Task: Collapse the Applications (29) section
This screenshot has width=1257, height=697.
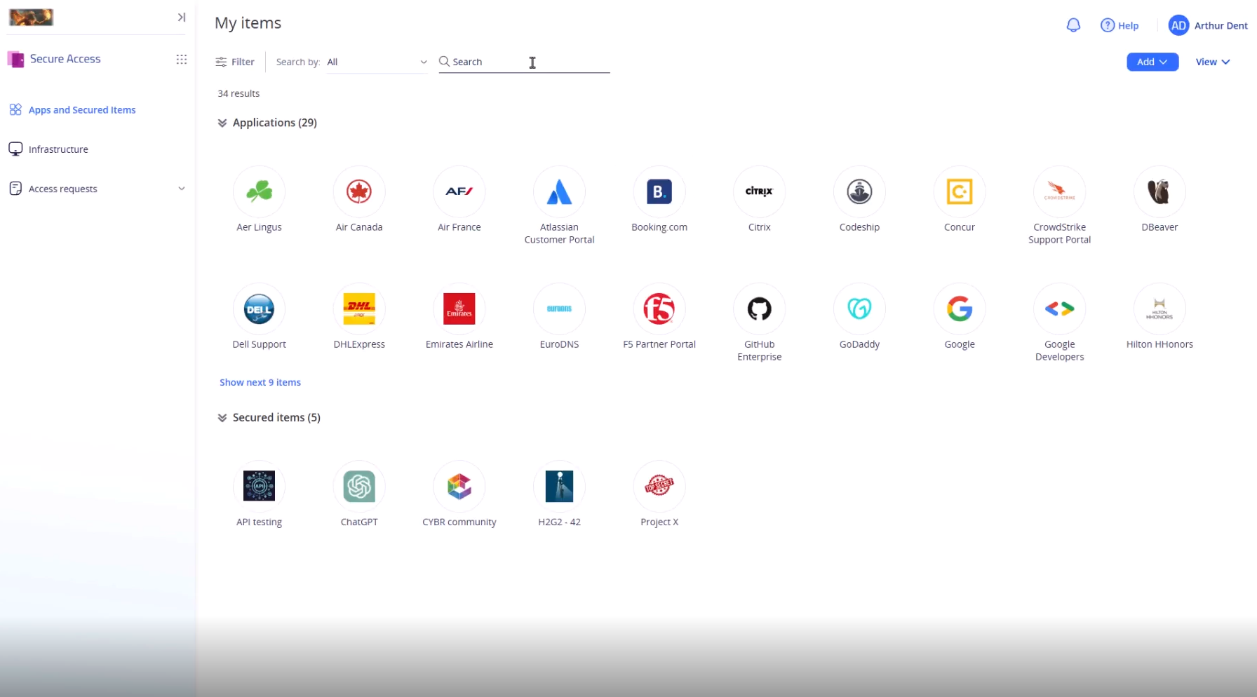Action: tap(222, 123)
